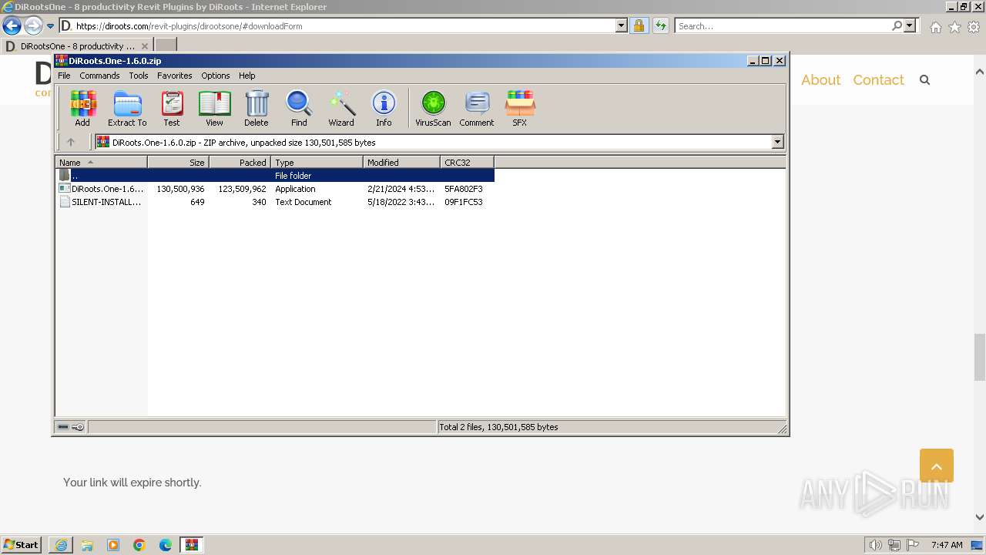Open the search provider dropdown
986x555 pixels.
(910, 26)
